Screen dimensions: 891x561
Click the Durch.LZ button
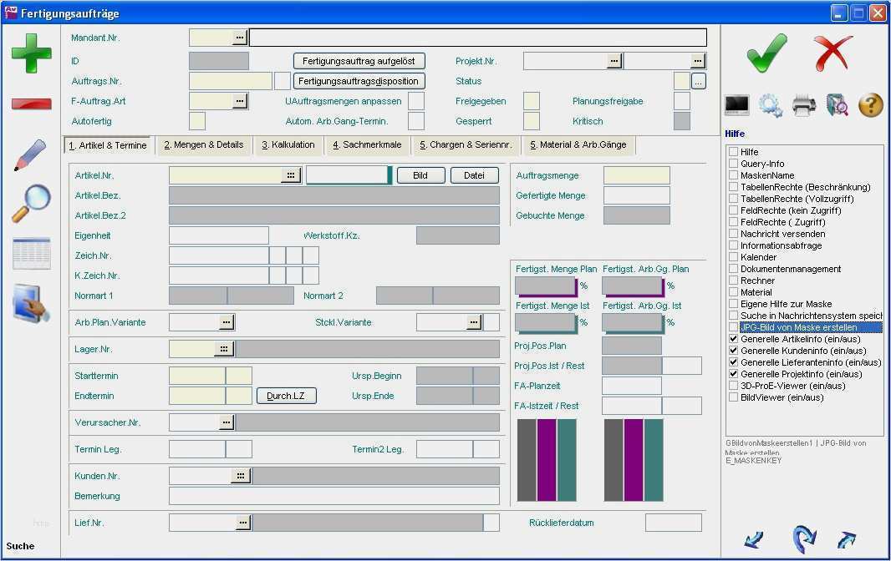(286, 396)
